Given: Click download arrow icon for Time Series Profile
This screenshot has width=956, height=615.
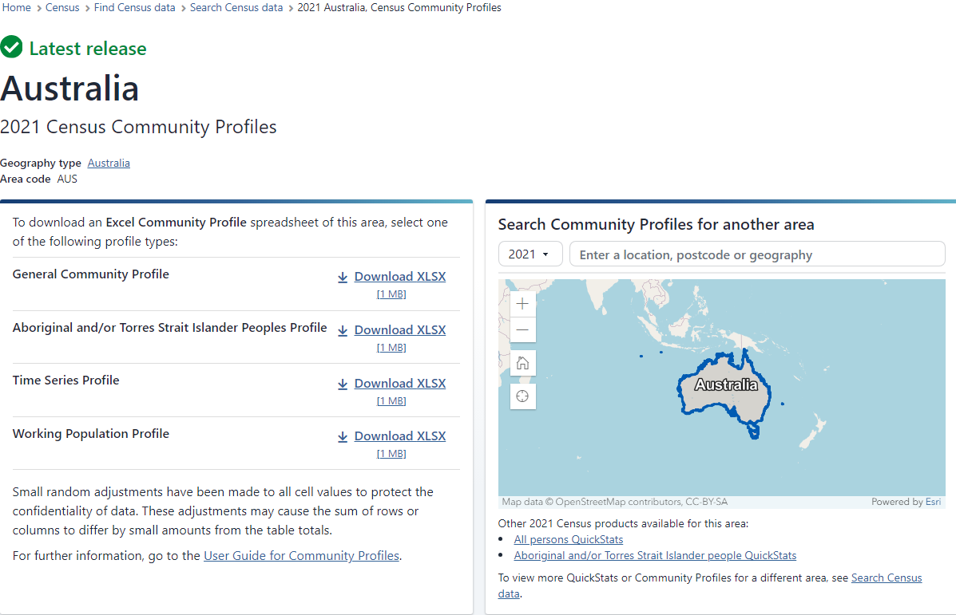Looking at the screenshot, I should (x=343, y=384).
